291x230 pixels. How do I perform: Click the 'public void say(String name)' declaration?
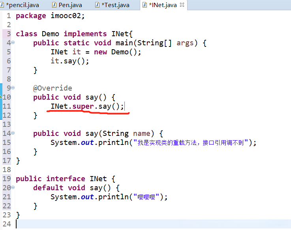point(98,134)
